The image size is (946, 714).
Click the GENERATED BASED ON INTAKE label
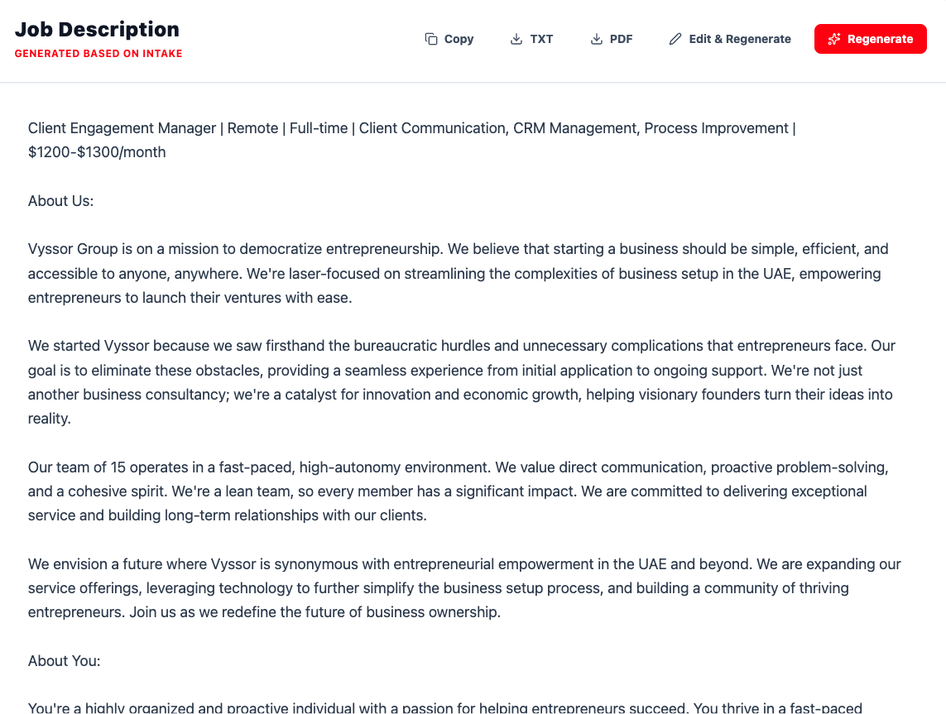[98, 53]
